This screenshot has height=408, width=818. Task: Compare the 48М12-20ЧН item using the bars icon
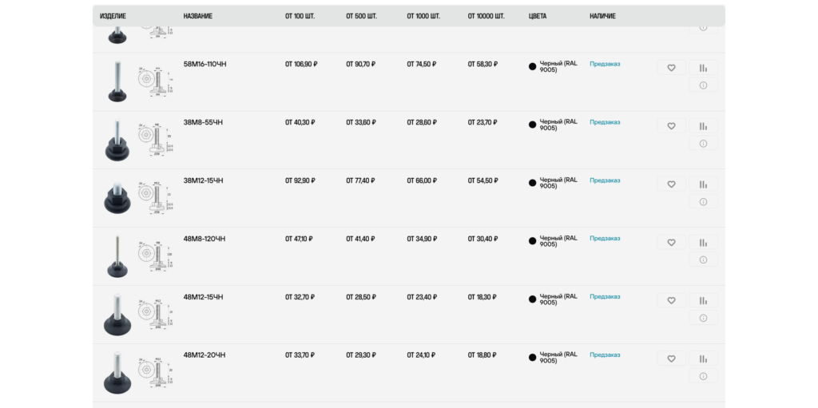(x=703, y=358)
